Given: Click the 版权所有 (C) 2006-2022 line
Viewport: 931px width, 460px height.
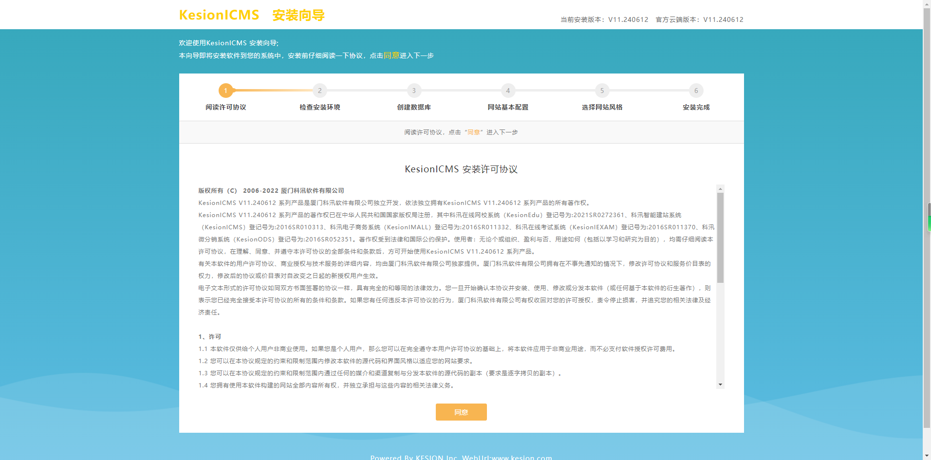Looking at the screenshot, I should coord(271,191).
